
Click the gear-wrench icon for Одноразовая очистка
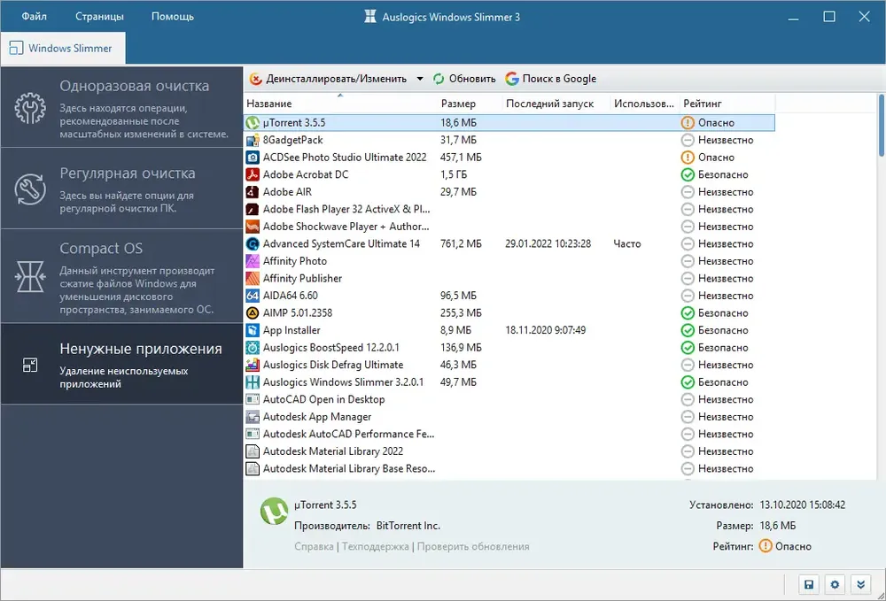tap(30, 108)
